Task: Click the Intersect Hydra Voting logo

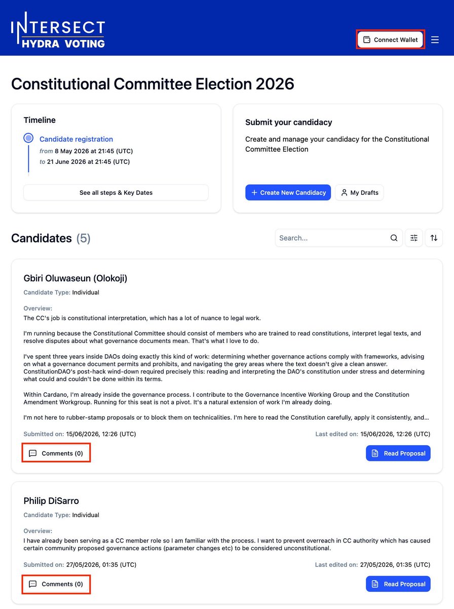Action: click(58, 30)
